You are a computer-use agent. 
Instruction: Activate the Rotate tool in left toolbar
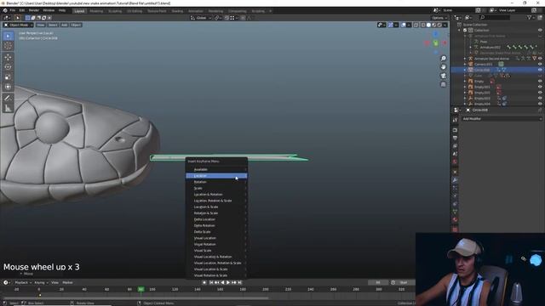pos(8,67)
